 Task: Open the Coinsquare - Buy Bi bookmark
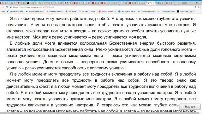tap(186, 11)
